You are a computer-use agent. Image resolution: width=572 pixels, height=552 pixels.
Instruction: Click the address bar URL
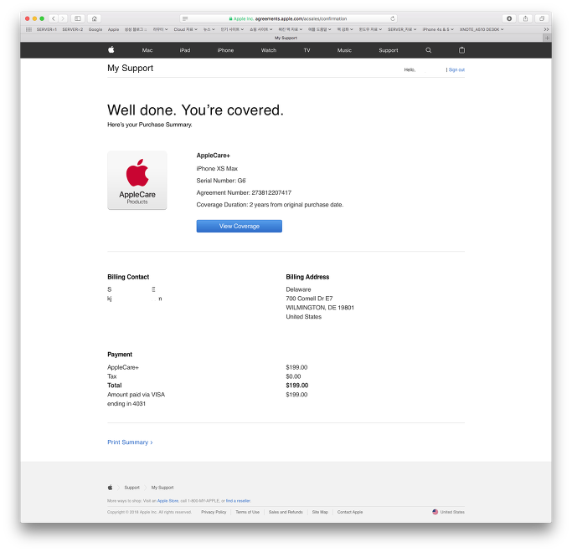click(288, 18)
